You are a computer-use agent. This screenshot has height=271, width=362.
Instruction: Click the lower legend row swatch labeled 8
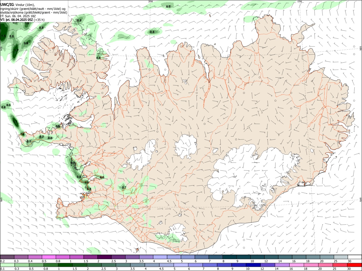(x=224, y=265)
